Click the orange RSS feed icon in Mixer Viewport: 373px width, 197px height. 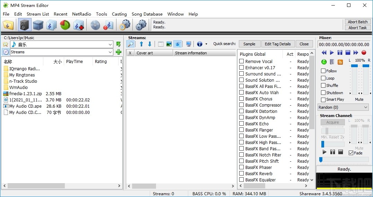(x=340, y=62)
